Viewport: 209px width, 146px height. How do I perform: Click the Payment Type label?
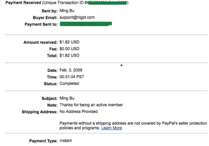(x=43, y=141)
